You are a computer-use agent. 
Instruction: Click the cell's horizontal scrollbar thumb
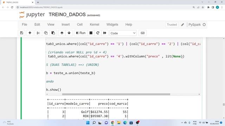click(116, 94)
